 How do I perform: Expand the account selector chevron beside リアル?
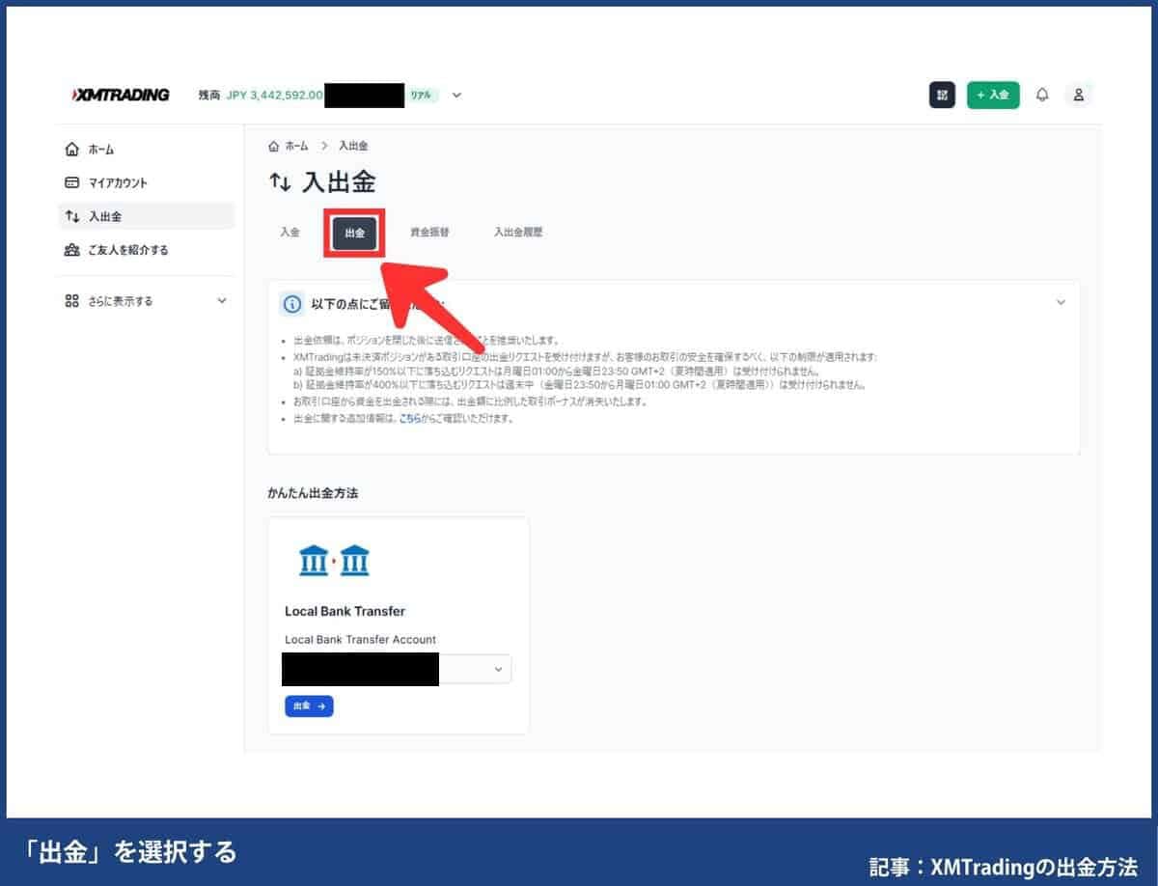point(457,95)
